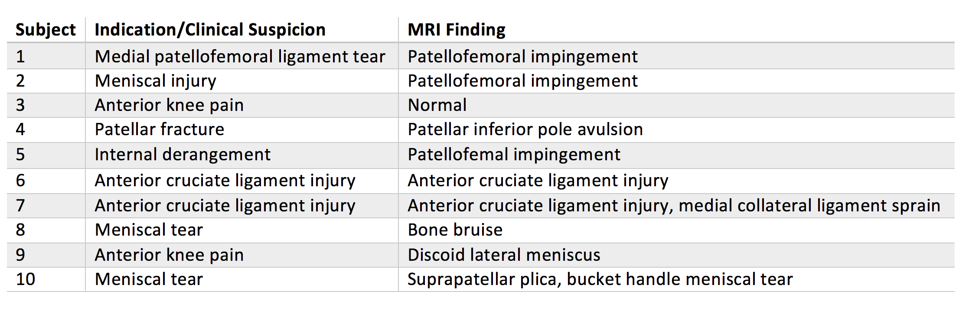Image resolution: width=972 pixels, height=311 pixels.
Task: Click subject number 10 cell
Action: point(26,279)
